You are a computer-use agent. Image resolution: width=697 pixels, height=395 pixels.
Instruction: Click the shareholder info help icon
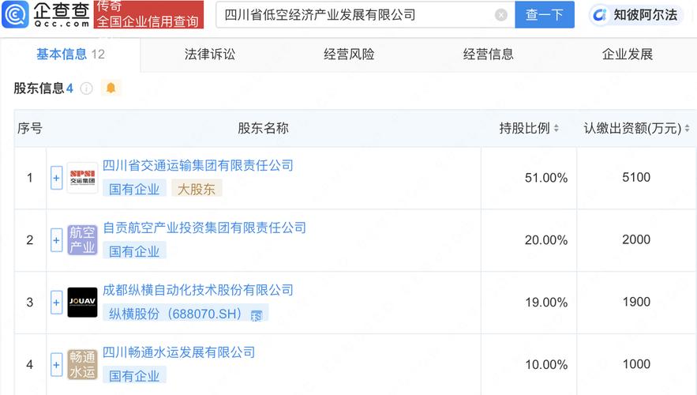87,88
